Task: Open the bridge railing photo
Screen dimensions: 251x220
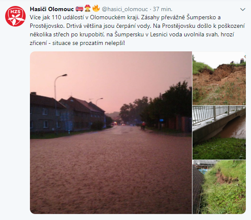Action: pos(219,133)
